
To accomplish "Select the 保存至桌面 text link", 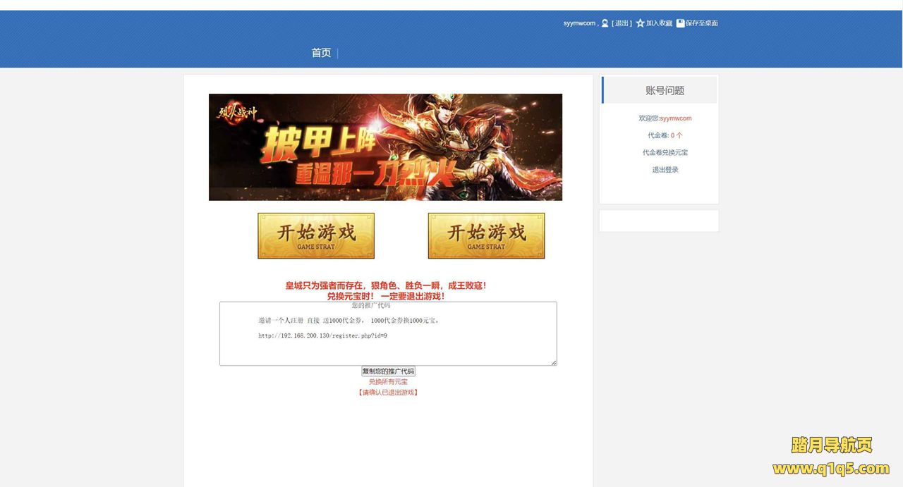I will click(701, 23).
